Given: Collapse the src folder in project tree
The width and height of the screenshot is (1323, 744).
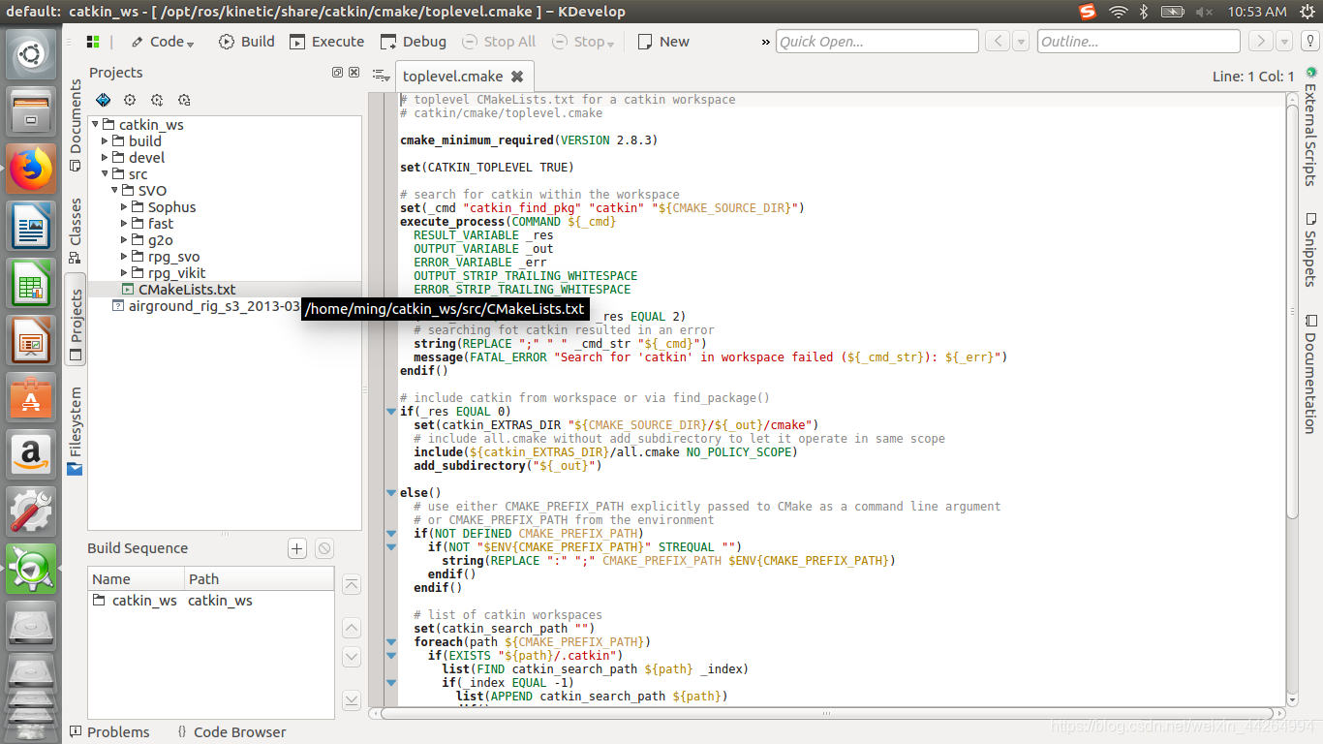Looking at the screenshot, I should click(105, 174).
